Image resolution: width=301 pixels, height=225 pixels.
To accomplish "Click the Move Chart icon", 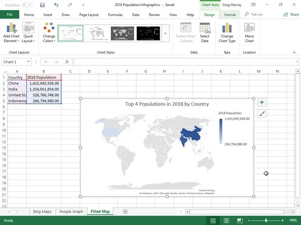I will pos(249,28).
